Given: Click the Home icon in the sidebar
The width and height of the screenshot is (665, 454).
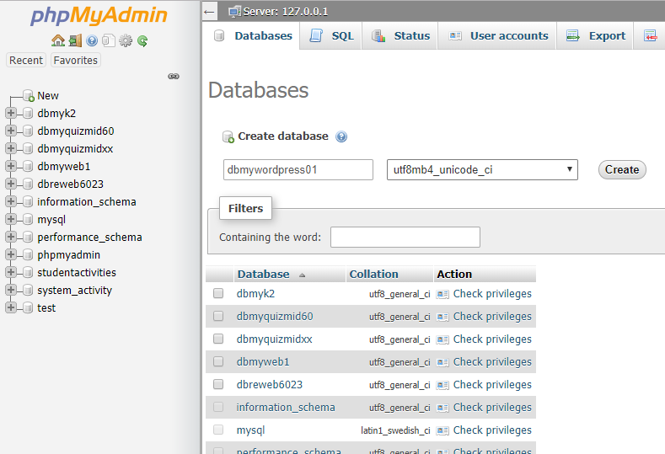Looking at the screenshot, I should tap(57, 40).
